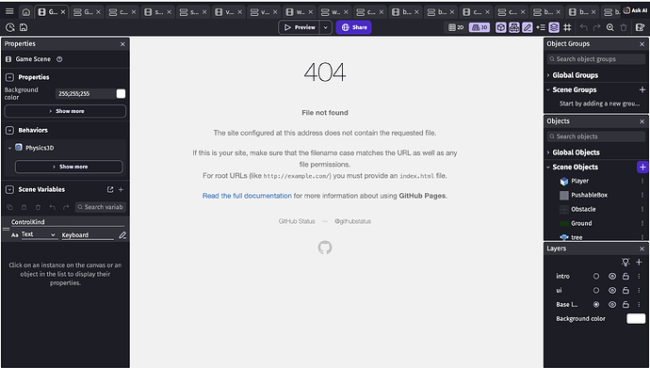
Task: Toggle the grid icon in toolbar
Action: coord(567,27)
